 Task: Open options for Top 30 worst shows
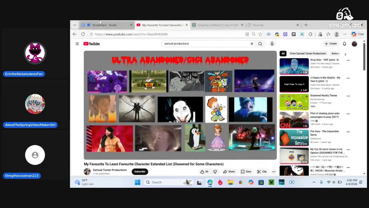pos(348,150)
